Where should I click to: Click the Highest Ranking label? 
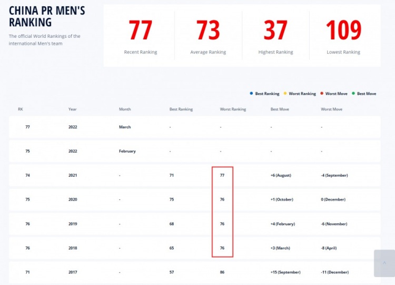275,52
